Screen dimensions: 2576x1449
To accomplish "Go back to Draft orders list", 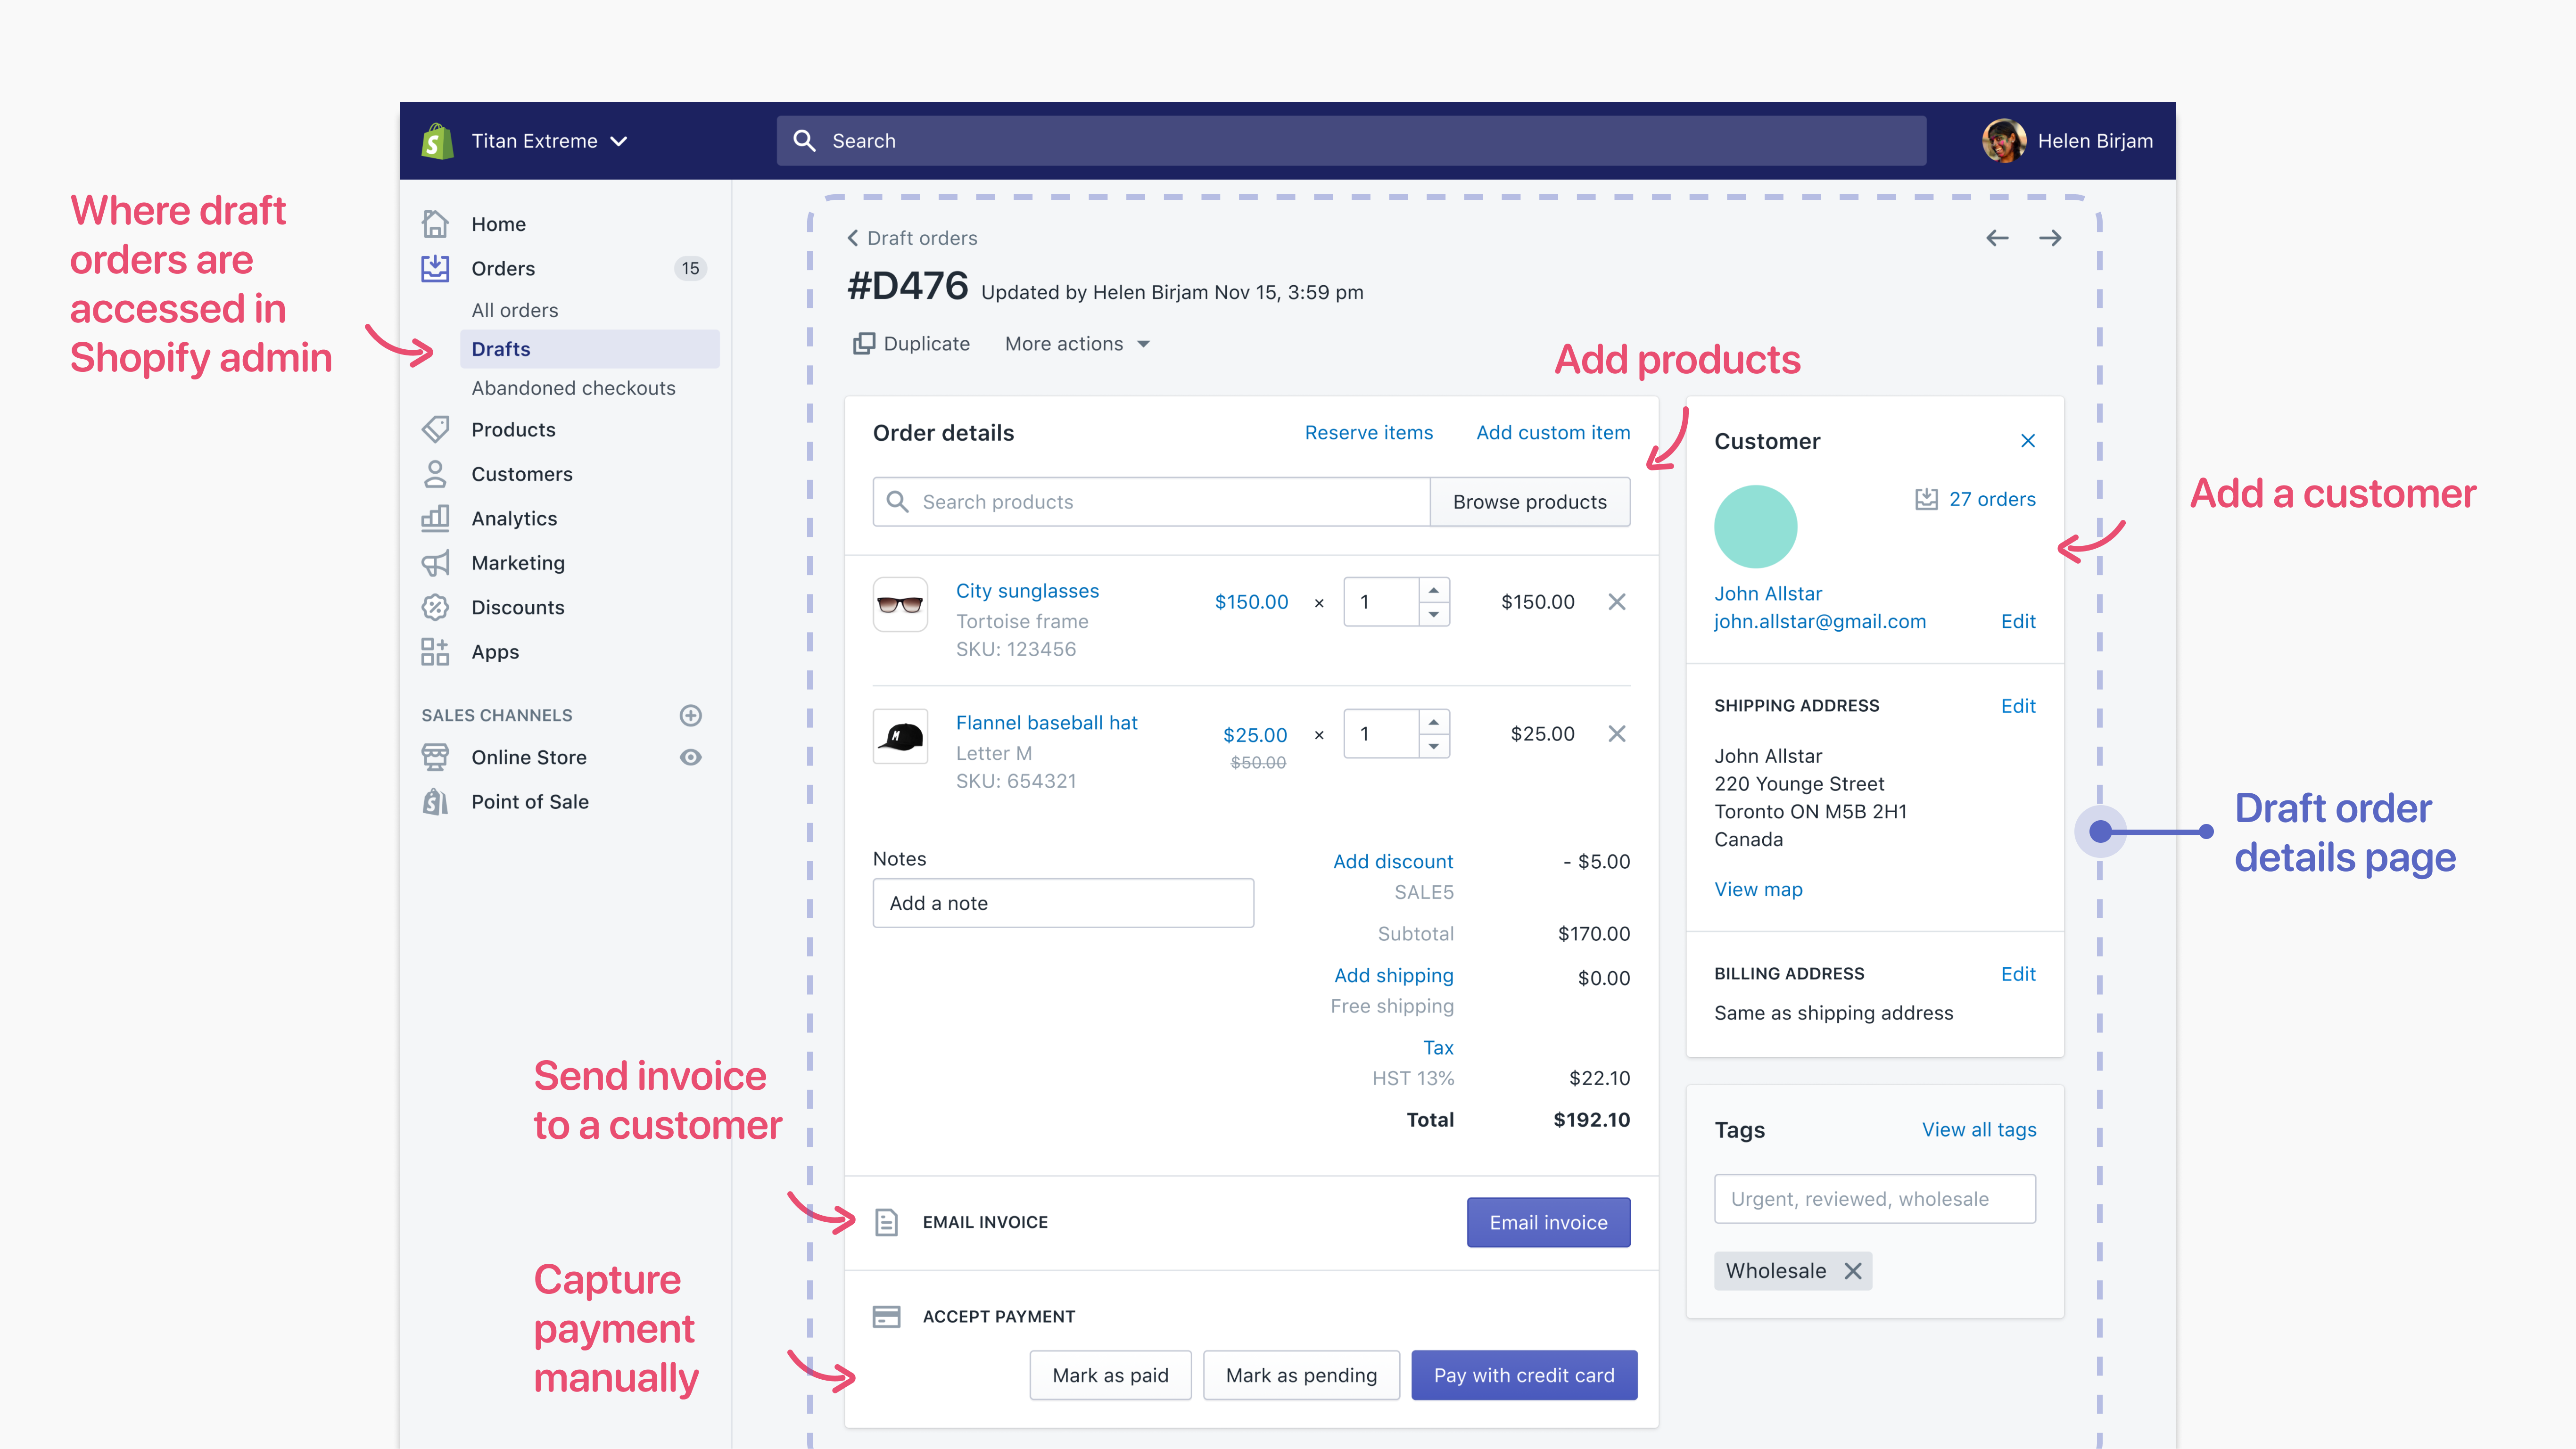I will point(912,238).
